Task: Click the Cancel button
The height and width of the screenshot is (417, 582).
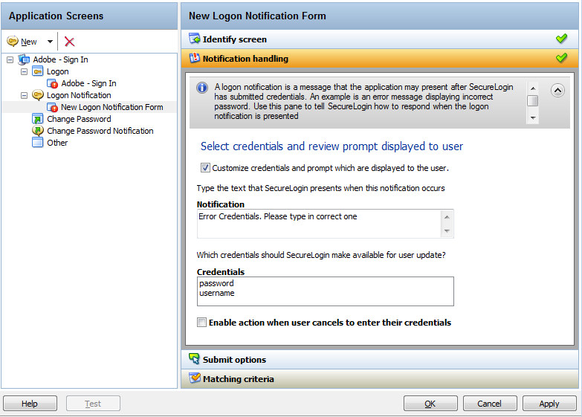Action: 490,404
